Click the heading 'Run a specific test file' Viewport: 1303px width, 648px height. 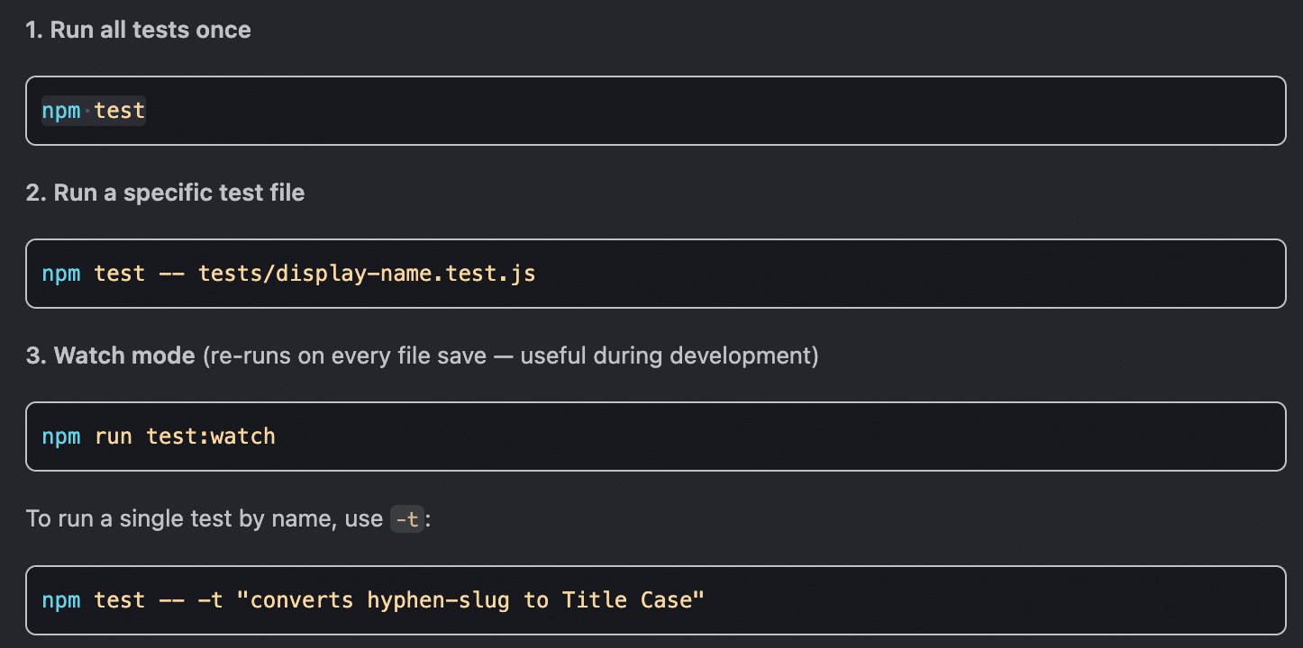click(x=165, y=193)
